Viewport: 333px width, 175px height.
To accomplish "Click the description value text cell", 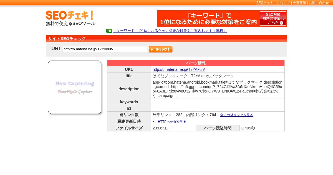I will point(218,89).
